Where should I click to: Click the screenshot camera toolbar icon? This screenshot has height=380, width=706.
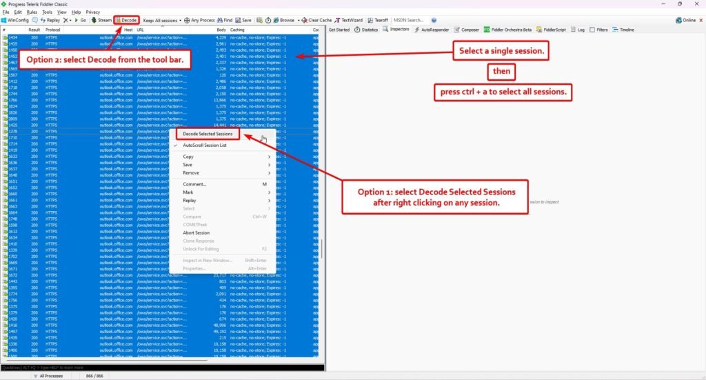[x=259, y=20]
